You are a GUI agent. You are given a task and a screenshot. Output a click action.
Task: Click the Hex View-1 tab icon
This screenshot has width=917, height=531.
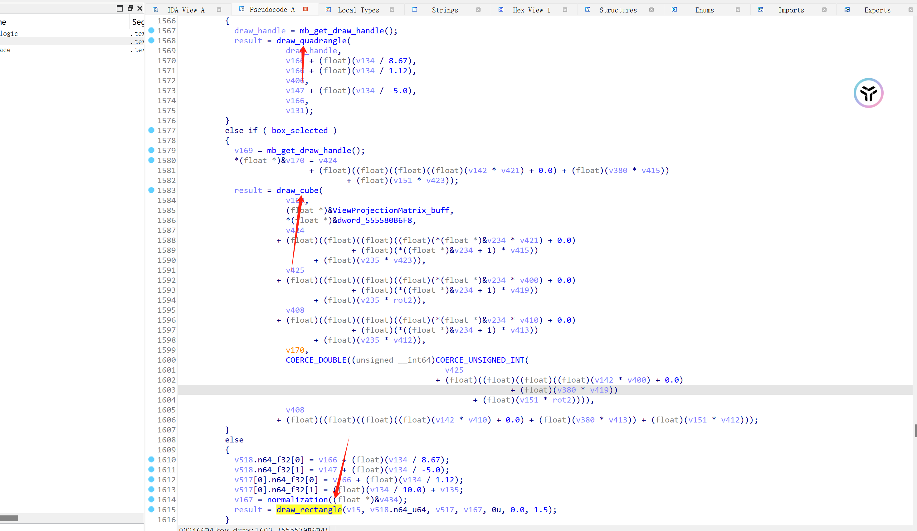point(501,10)
